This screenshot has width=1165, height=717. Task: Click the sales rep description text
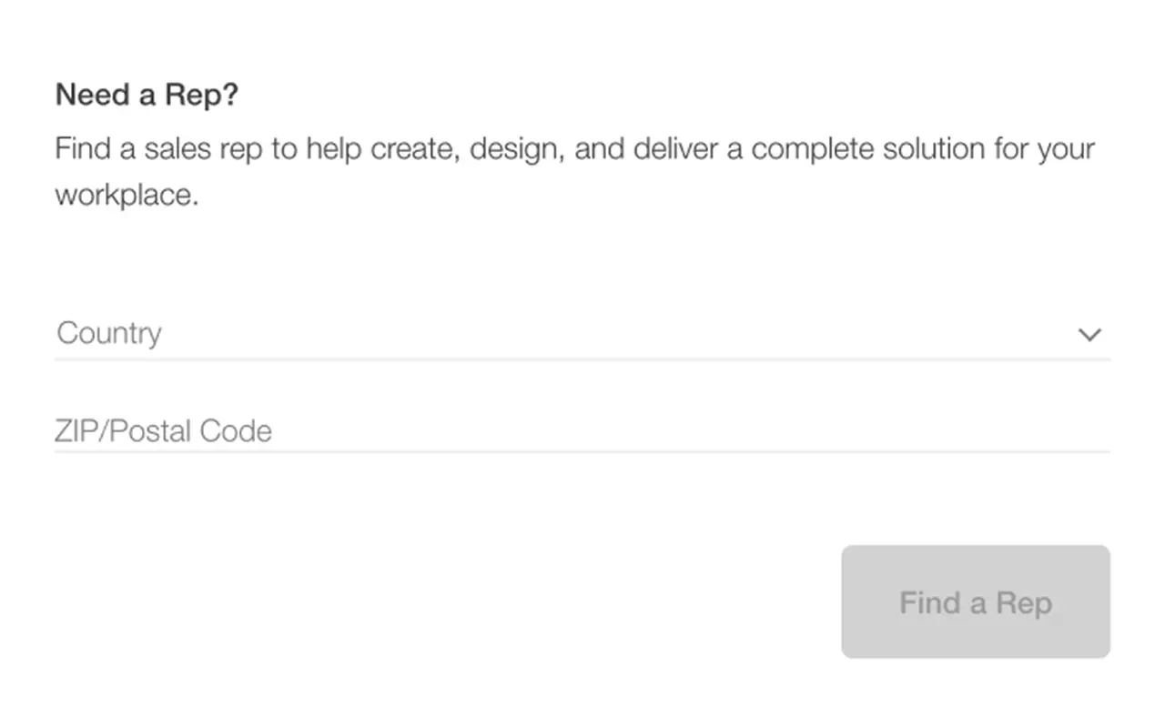pos(573,171)
